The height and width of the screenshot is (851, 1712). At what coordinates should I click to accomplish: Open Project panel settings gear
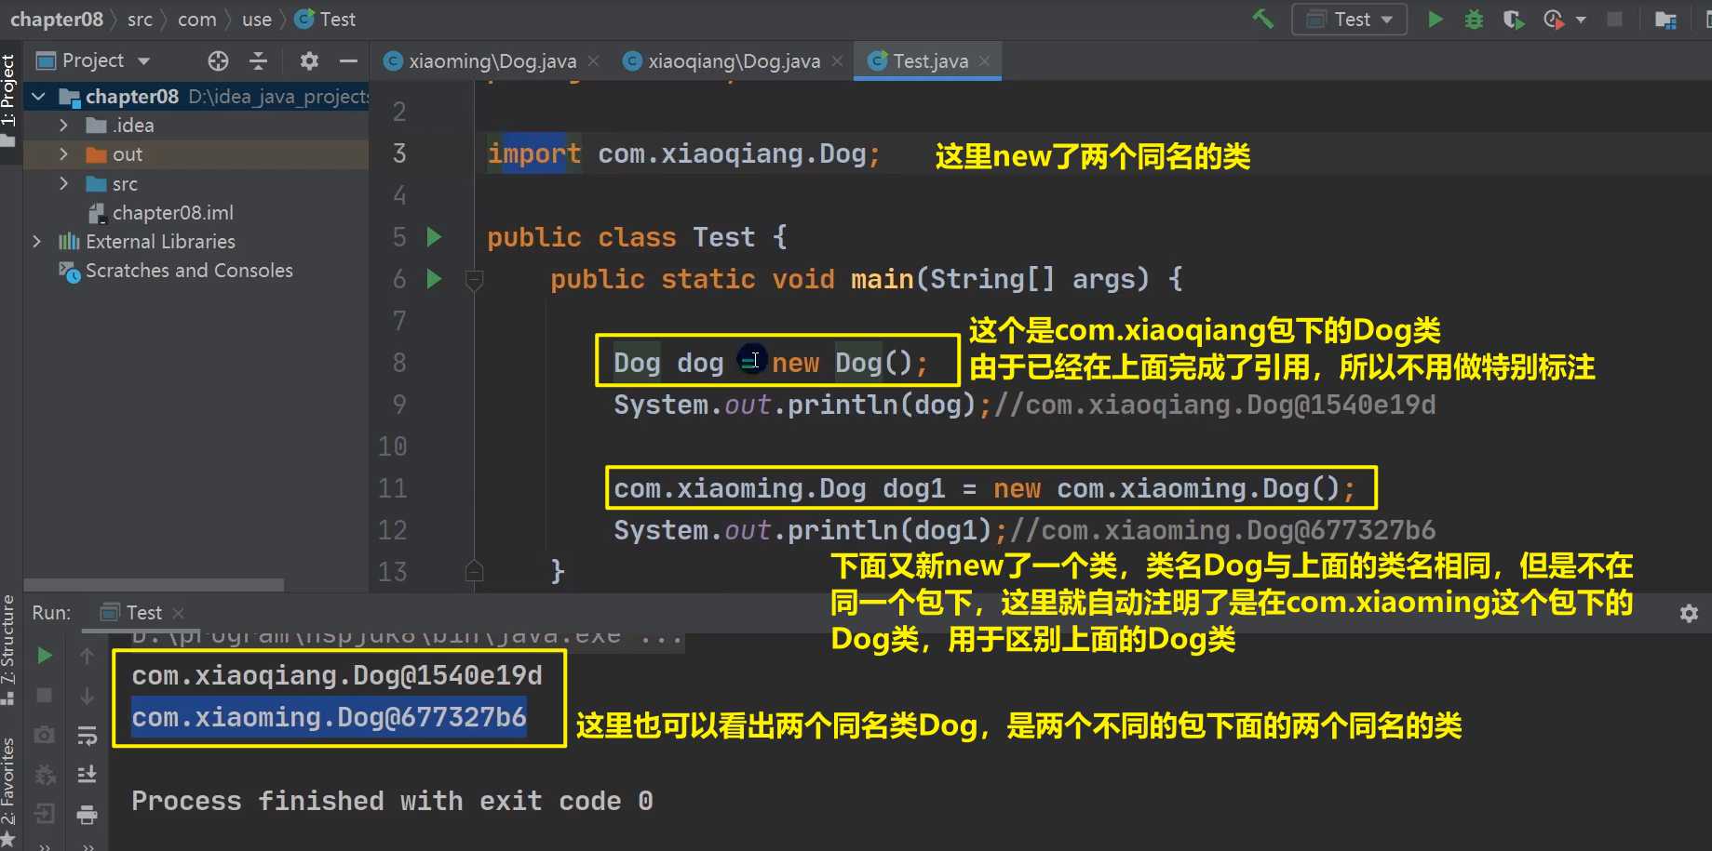309,60
